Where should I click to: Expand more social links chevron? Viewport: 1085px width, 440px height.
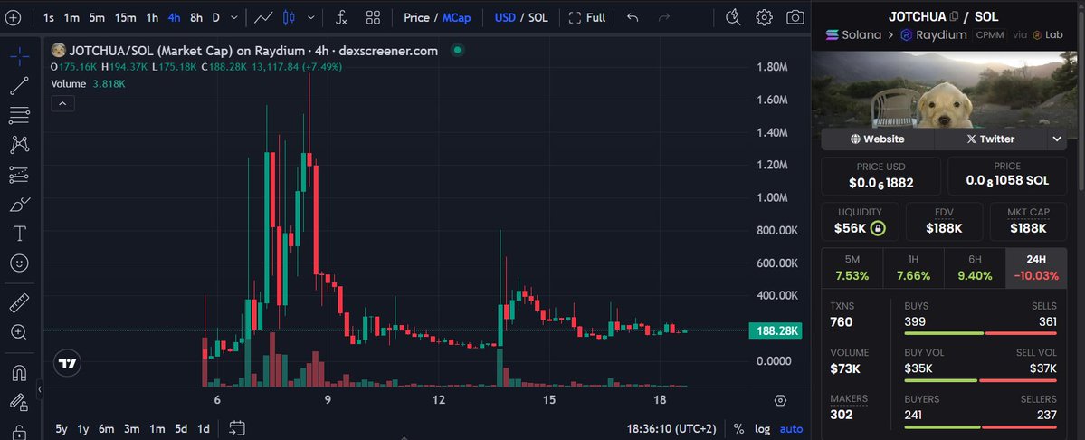(1057, 139)
